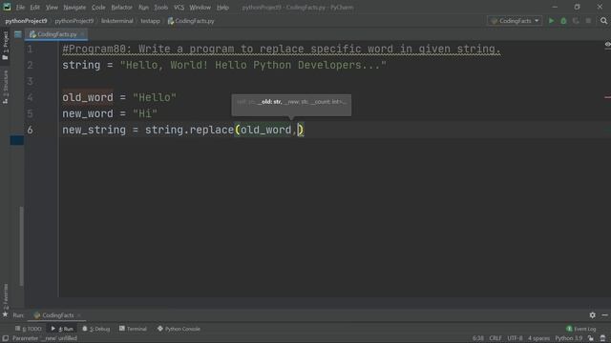
Task: Click the left scrollbar in Run panel gutter
Action: pos(21,246)
